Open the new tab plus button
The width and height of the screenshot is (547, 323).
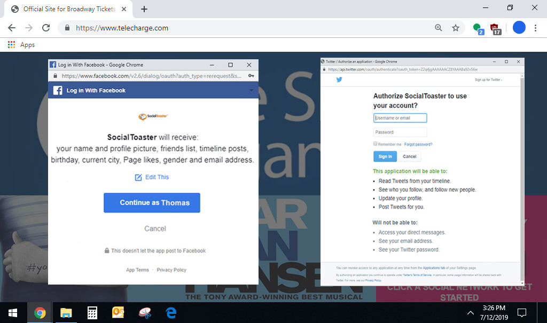click(144, 10)
